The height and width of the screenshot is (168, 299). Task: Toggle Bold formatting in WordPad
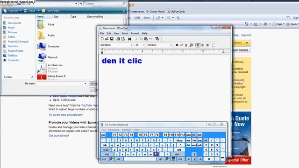(x=177, y=45)
